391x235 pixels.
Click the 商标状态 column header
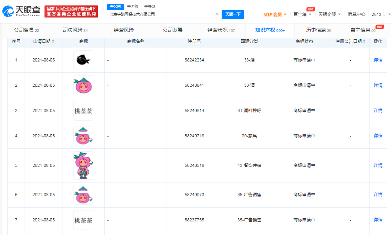coord(304,41)
